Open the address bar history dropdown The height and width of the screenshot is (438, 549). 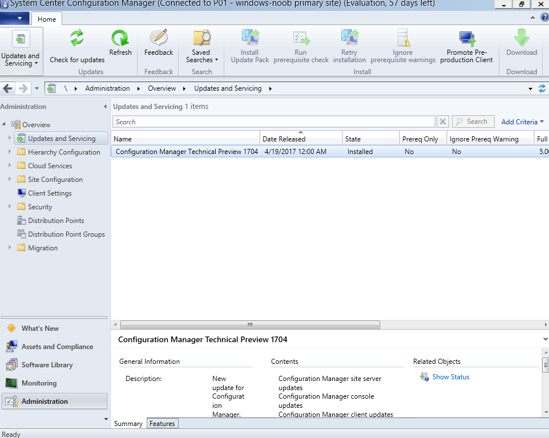coord(530,89)
